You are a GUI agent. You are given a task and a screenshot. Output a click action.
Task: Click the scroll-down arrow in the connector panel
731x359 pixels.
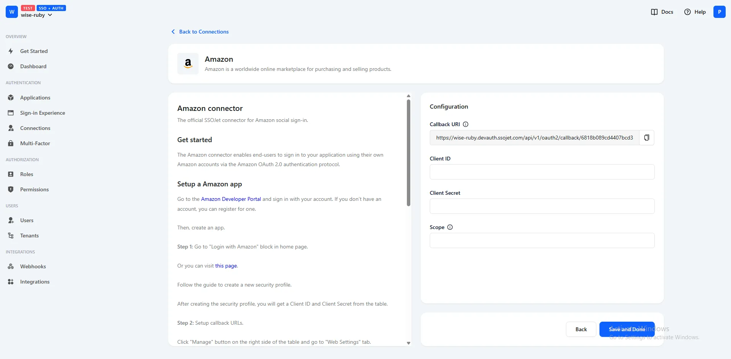408,343
